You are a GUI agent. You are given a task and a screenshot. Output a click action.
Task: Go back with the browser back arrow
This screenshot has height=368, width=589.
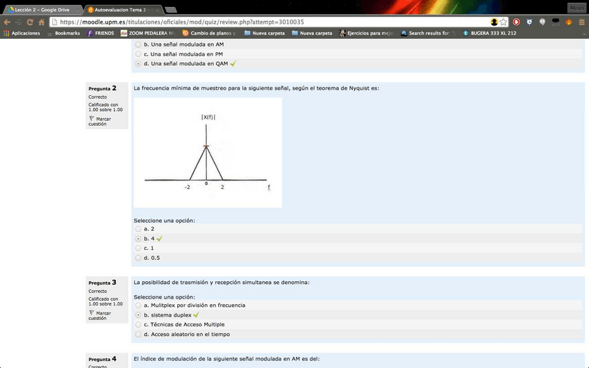point(7,22)
